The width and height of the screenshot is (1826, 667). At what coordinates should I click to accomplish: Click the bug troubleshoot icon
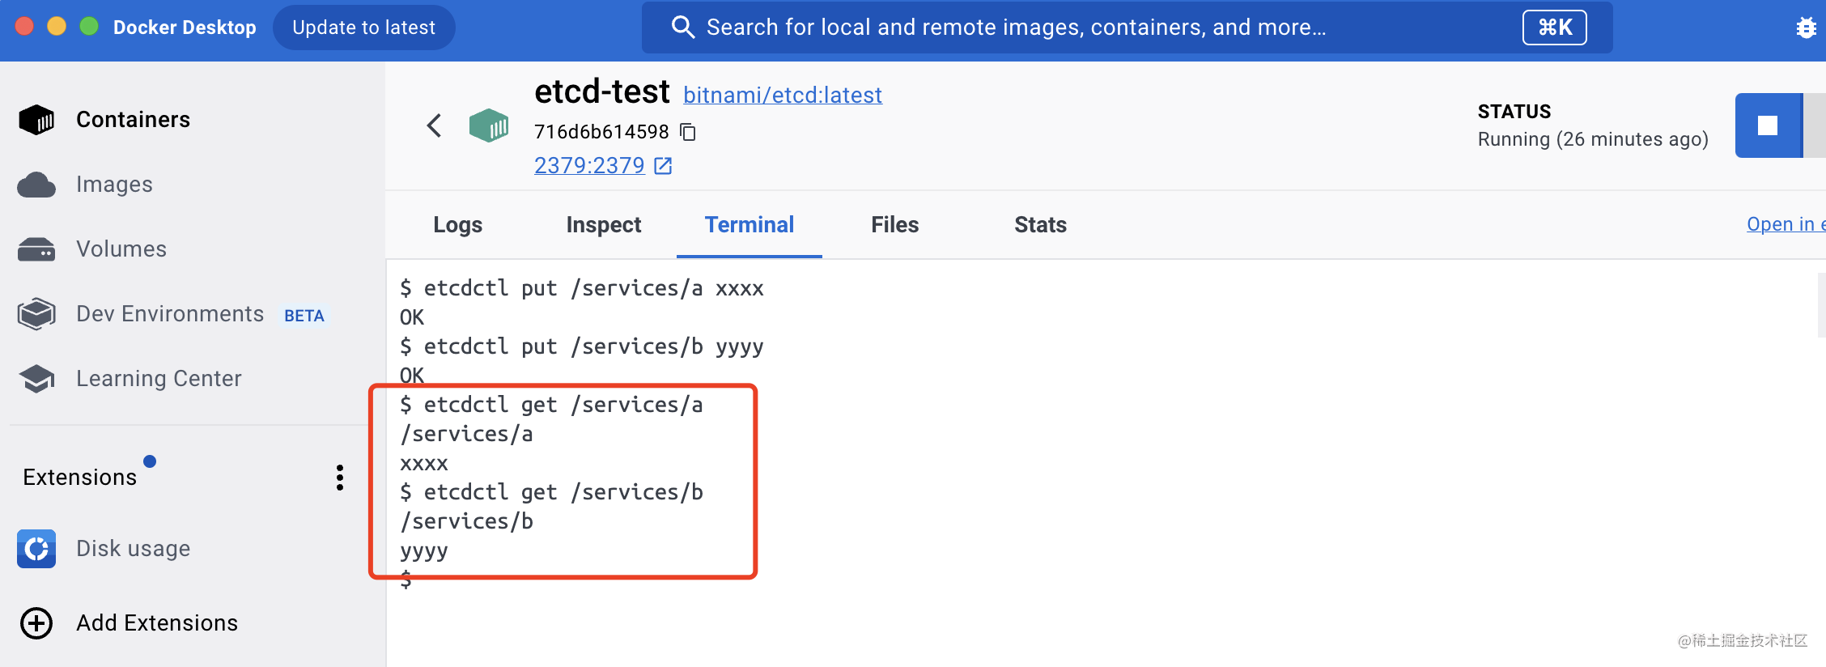(1806, 28)
